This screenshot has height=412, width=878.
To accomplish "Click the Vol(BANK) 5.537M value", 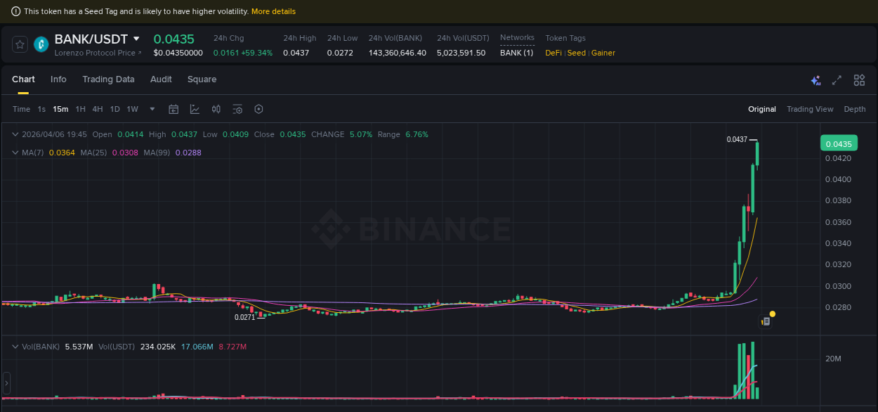I will (79, 347).
